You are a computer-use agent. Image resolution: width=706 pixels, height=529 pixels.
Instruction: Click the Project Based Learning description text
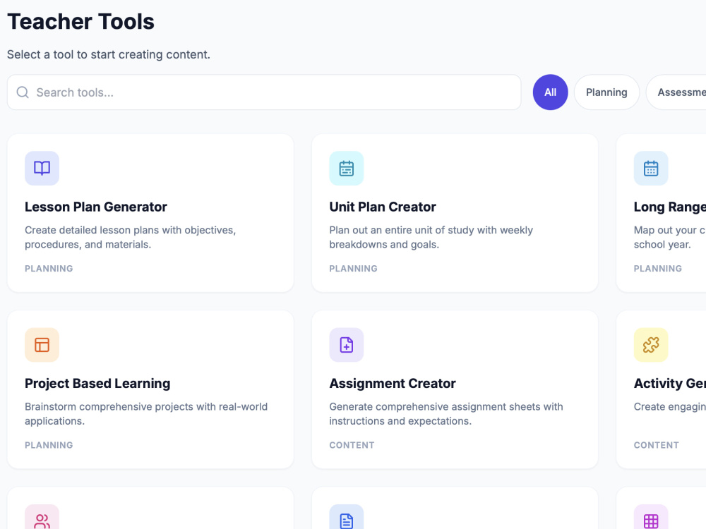146,414
